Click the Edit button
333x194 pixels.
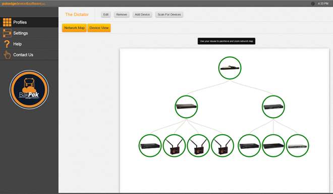tap(106, 15)
